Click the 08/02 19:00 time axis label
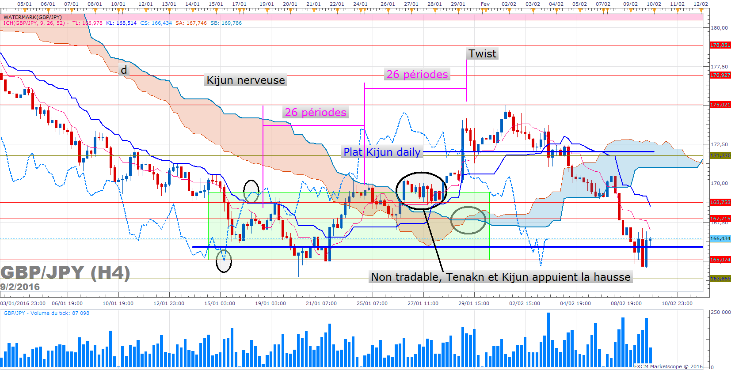The height and width of the screenshot is (370, 735). click(x=626, y=303)
